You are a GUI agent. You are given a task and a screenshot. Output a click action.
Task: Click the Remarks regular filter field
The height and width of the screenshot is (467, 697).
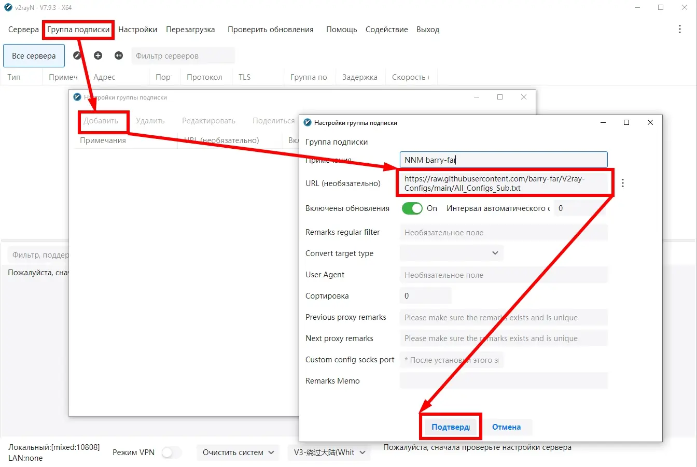pyautogui.click(x=504, y=232)
